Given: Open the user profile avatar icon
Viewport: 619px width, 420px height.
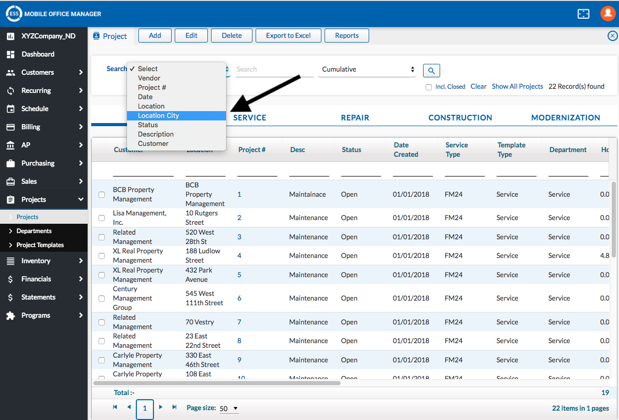Looking at the screenshot, I should (608, 13).
